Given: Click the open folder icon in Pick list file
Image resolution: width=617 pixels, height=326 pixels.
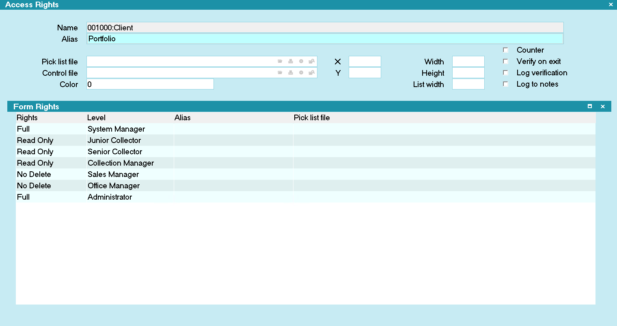Looking at the screenshot, I should [x=280, y=62].
